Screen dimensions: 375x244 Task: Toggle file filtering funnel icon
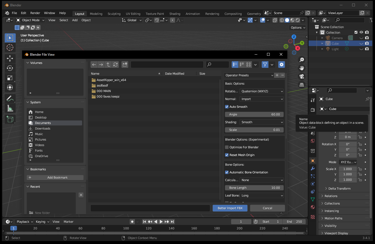(265, 65)
